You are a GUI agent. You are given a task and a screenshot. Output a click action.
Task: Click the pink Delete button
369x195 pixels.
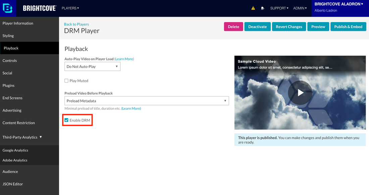tap(233, 27)
